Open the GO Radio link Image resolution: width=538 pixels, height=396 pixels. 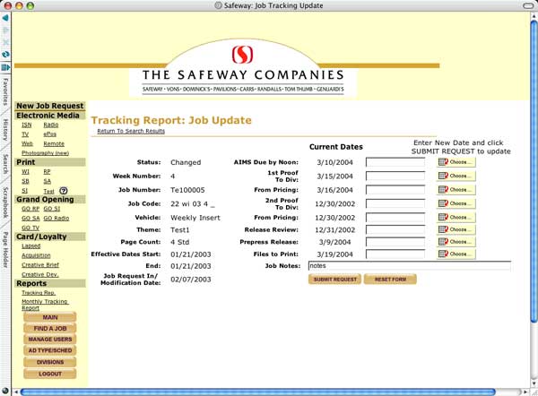pyautogui.click(x=56, y=218)
